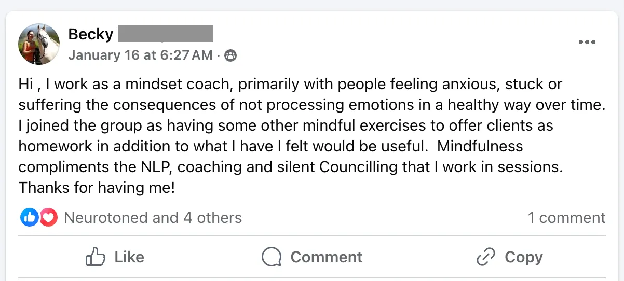Open the three-dot post options menu

(x=587, y=43)
